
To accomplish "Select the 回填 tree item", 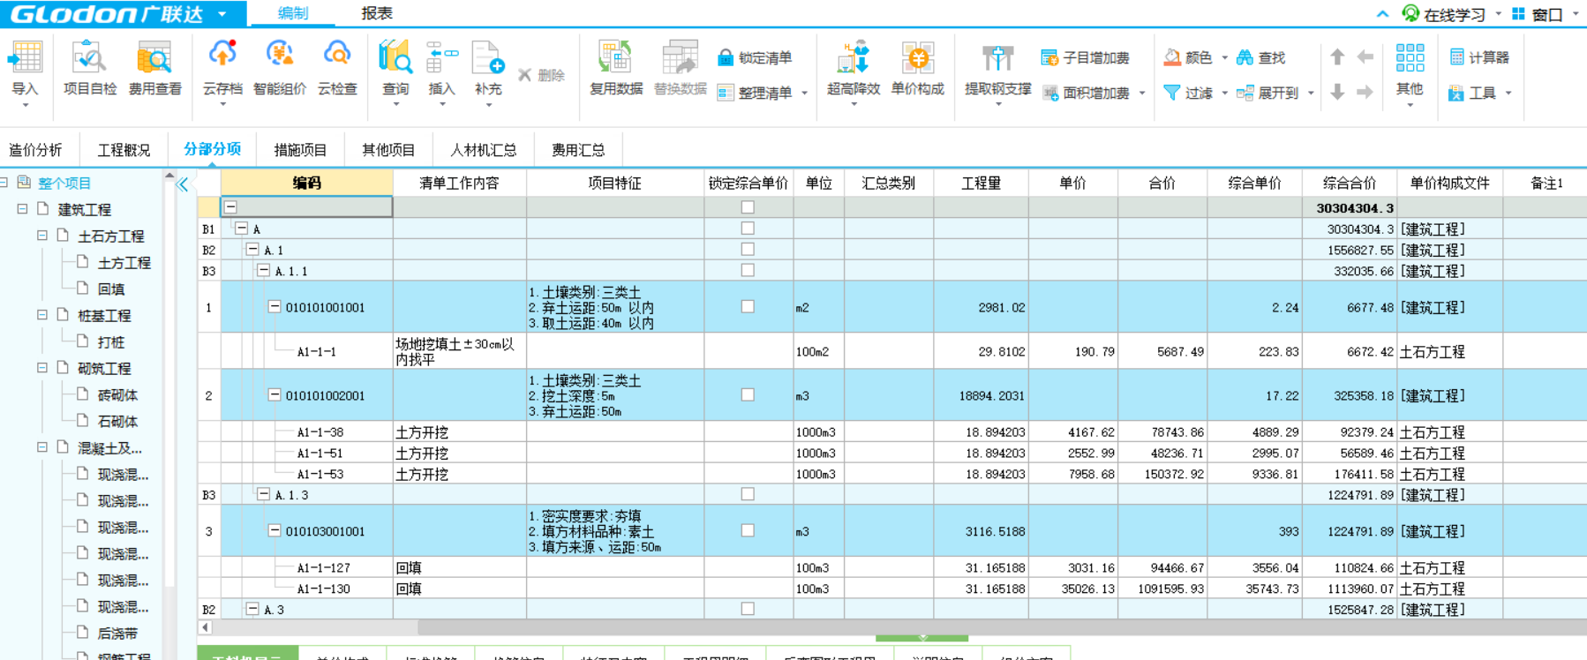I will point(110,289).
